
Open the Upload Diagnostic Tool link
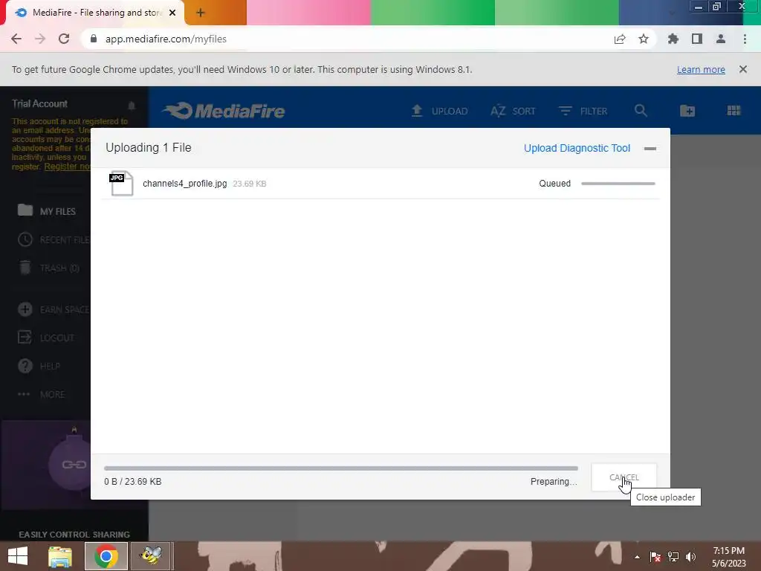(577, 148)
